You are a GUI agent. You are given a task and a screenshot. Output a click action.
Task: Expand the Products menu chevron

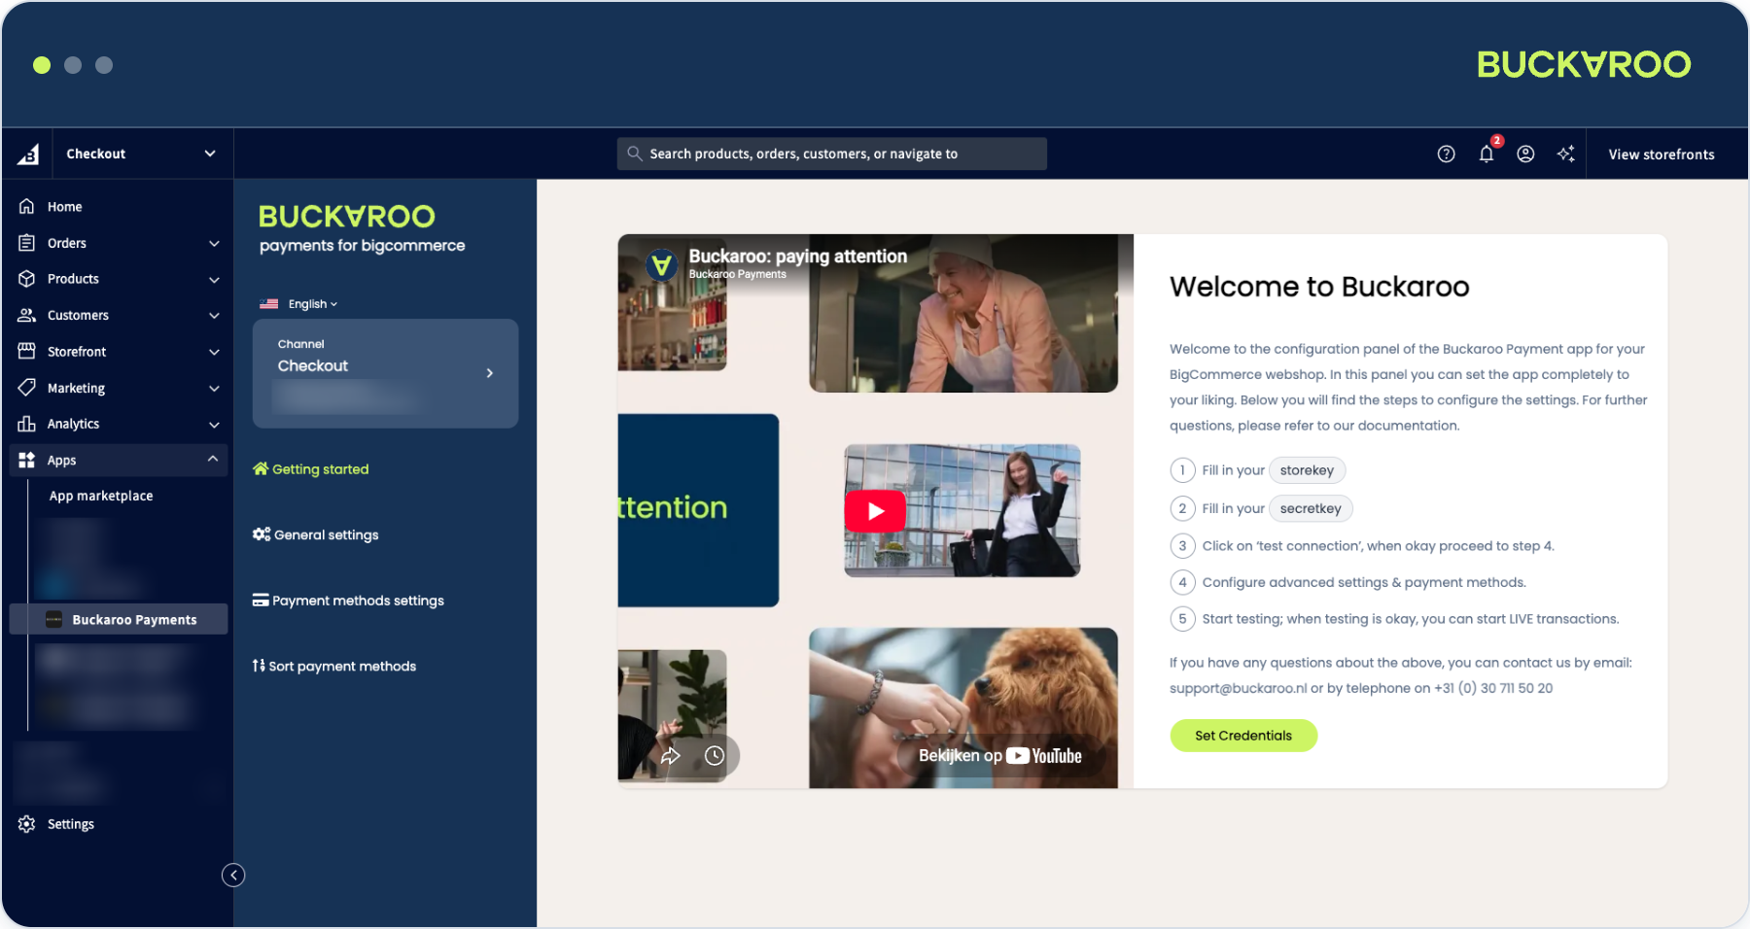coord(214,279)
